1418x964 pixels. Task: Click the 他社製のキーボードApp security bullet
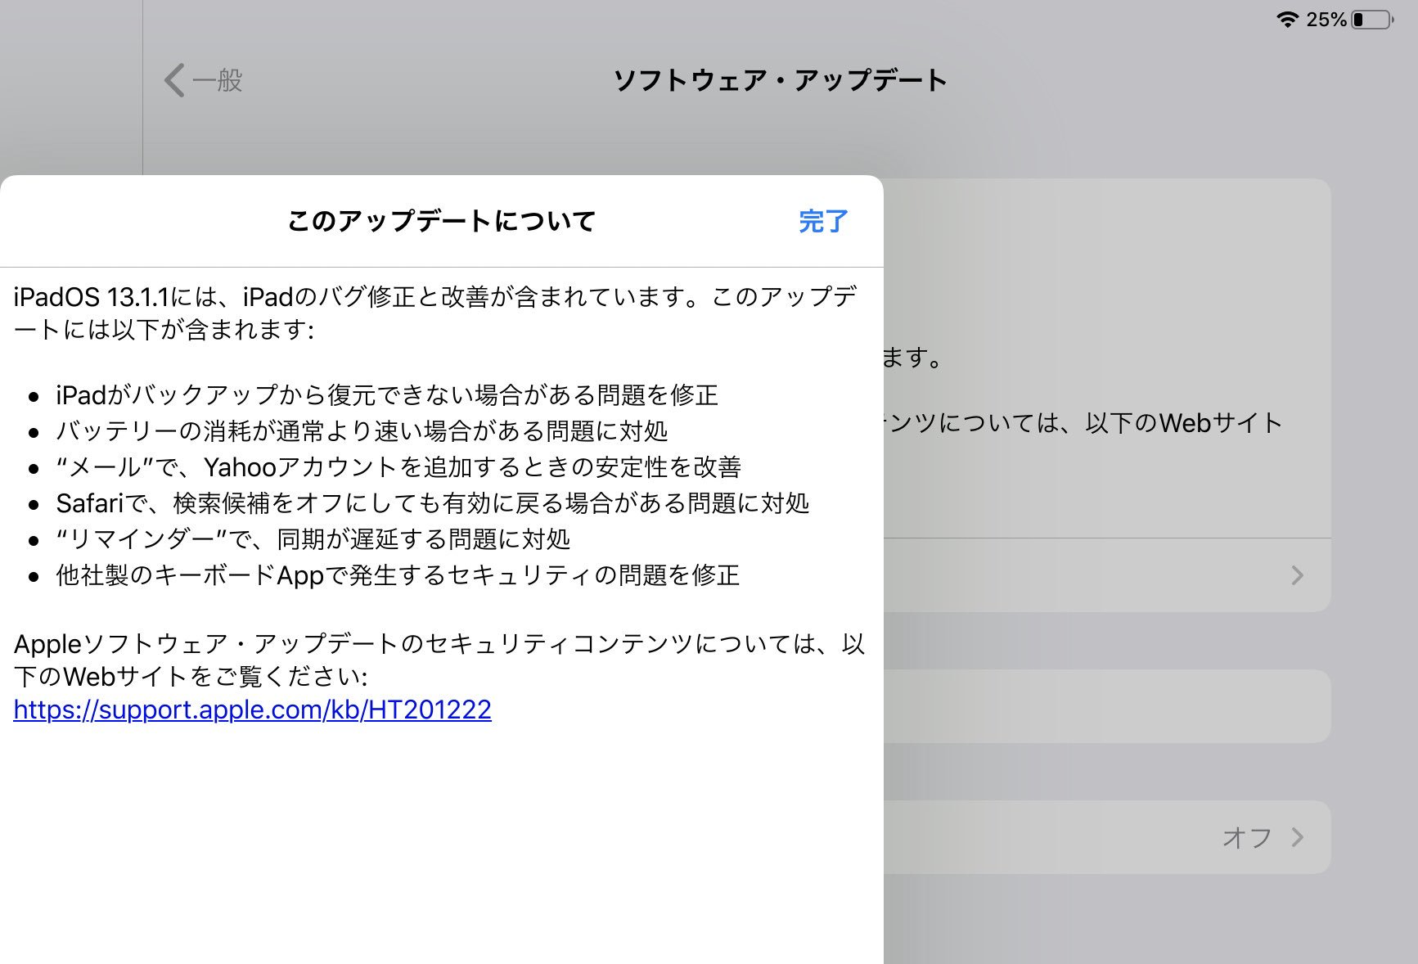click(x=398, y=575)
